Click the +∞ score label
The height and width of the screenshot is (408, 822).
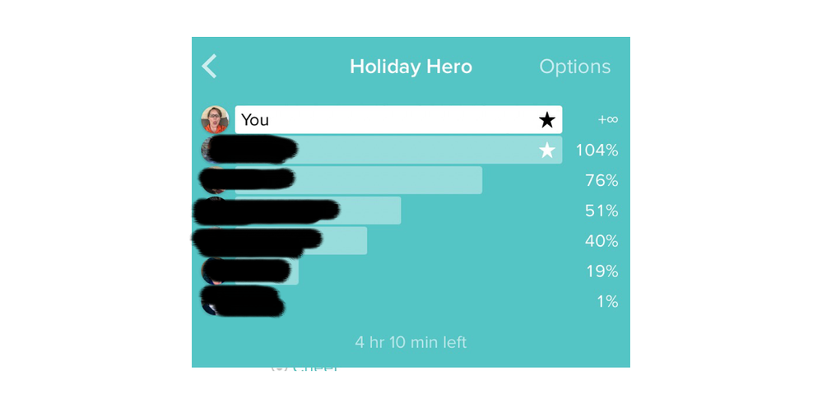coord(607,120)
